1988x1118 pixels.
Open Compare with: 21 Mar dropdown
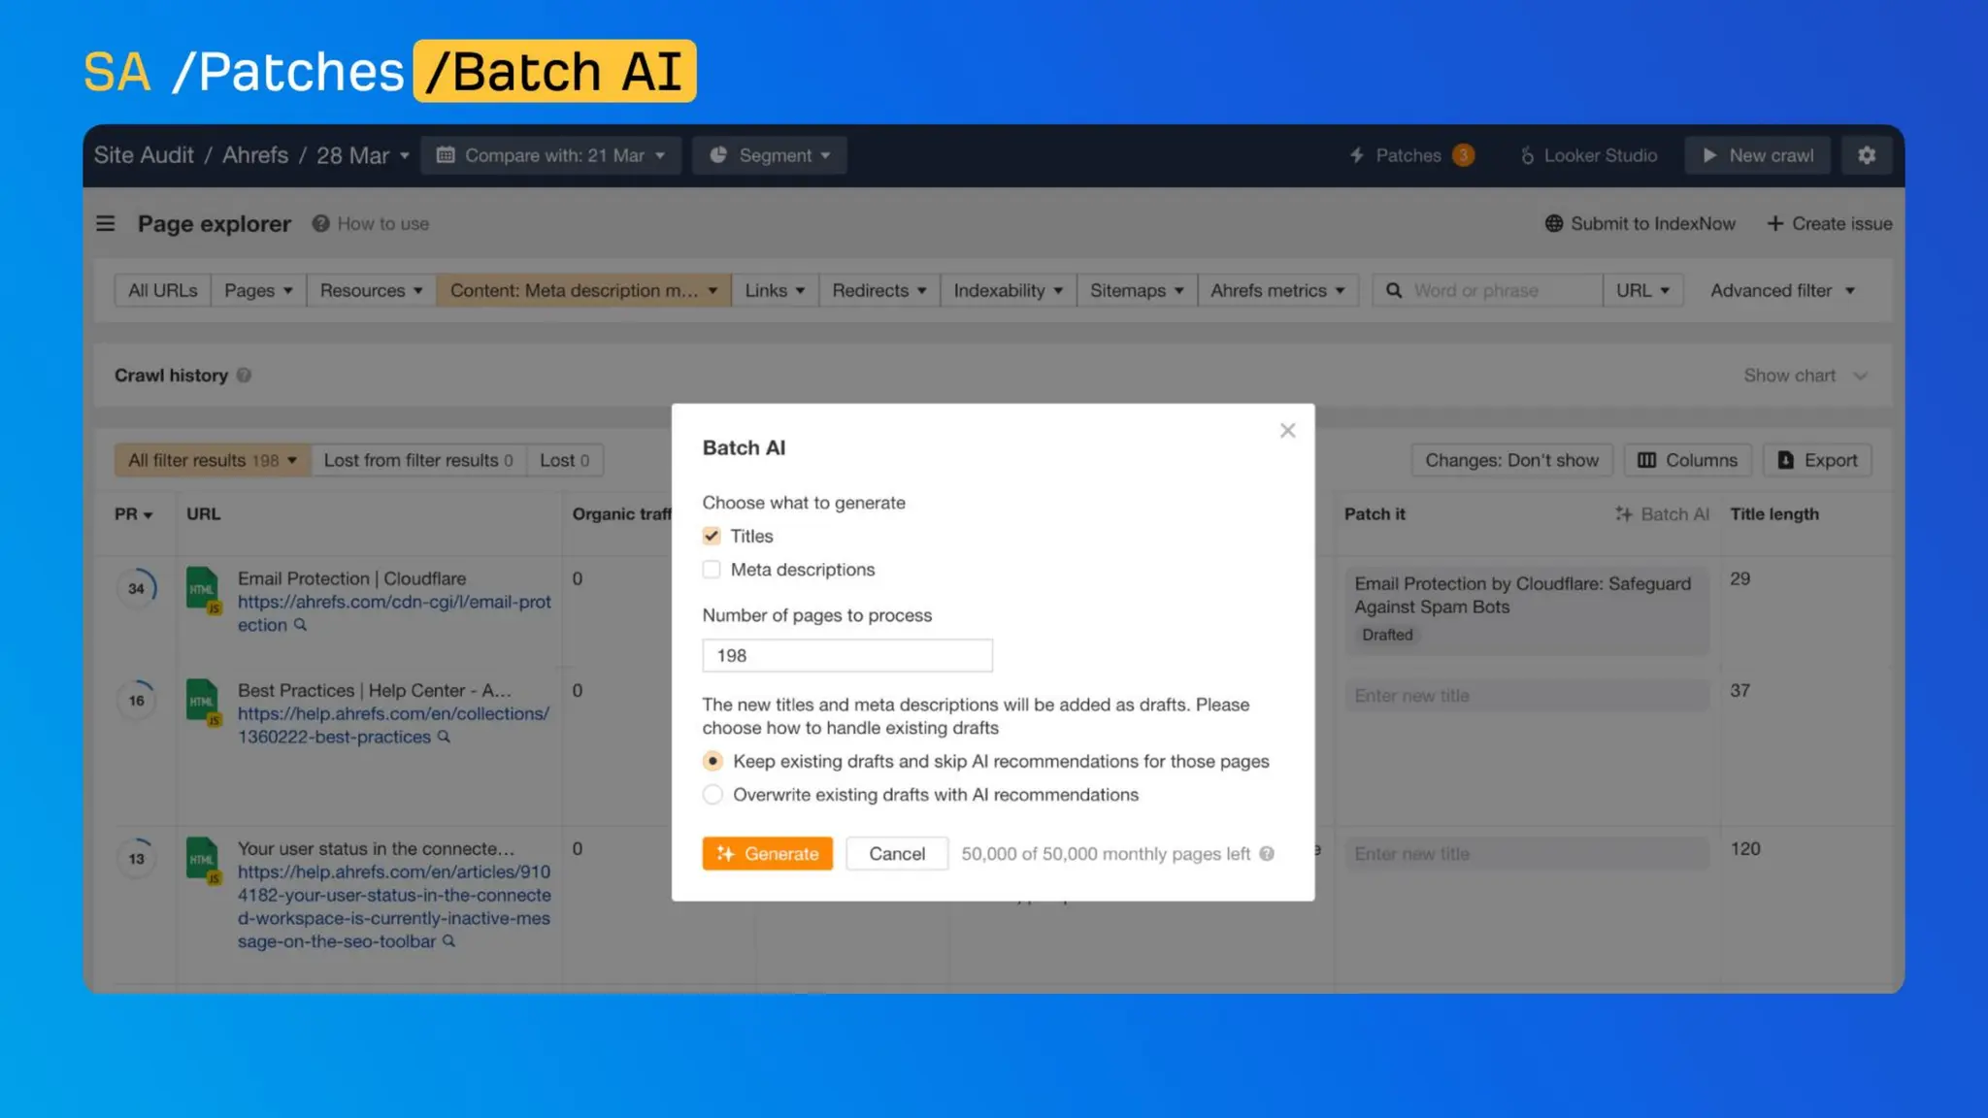point(551,155)
